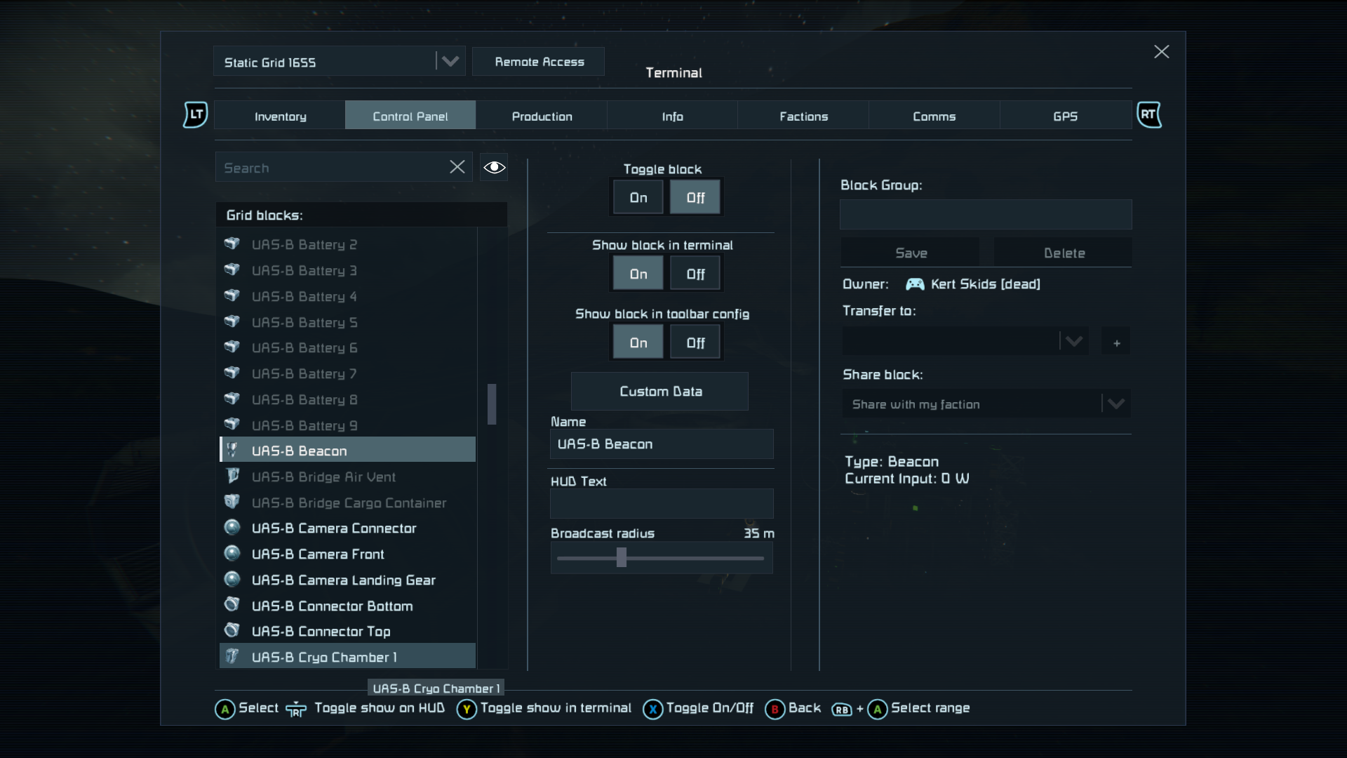The image size is (1347, 758).
Task: Click the Custom Data button
Action: [659, 391]
